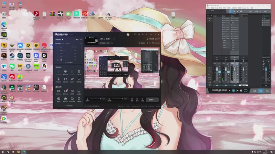This screenshot has height=154, width=275.
Task: Click the bell reminder button in 直播伴侣 header
Action: 150,39
